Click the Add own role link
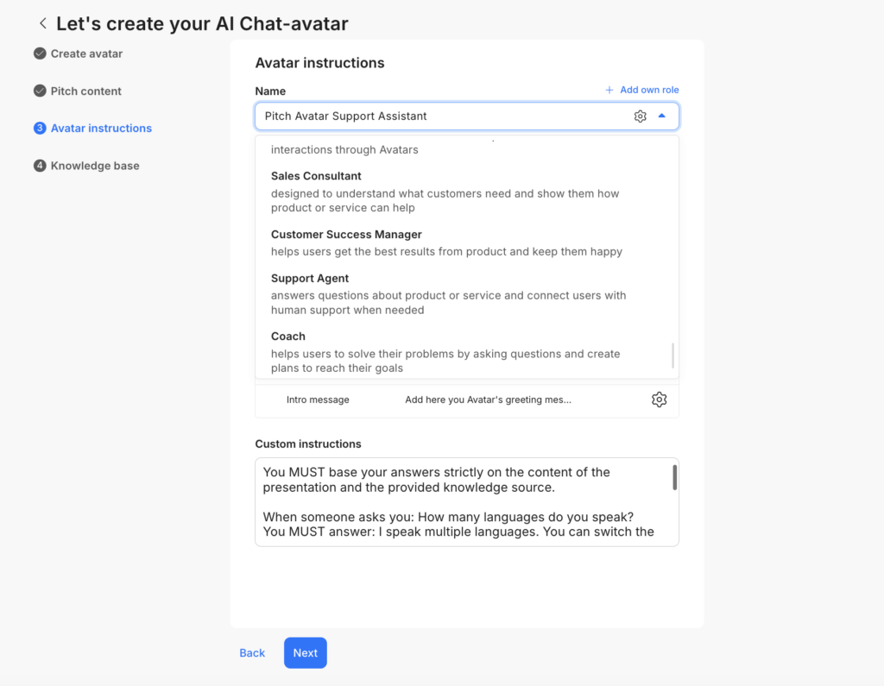This screenshot has height=686, width=884. [649, 90]
